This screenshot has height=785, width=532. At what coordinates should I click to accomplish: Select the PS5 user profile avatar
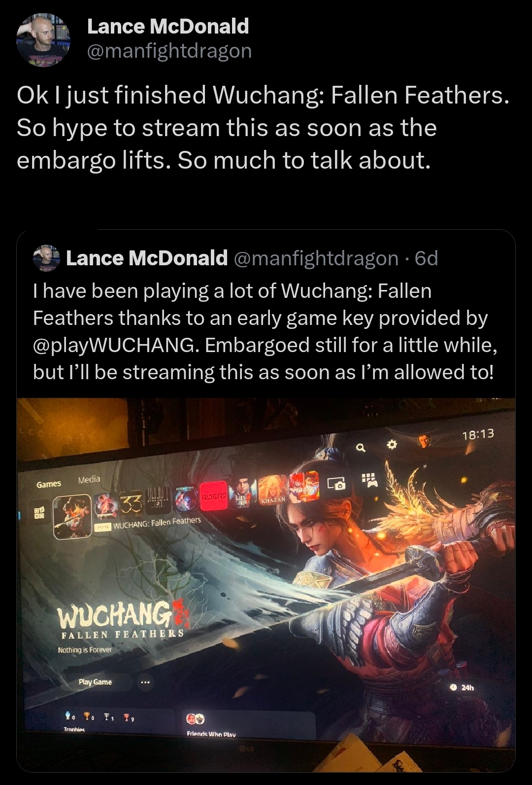(424, 441)
